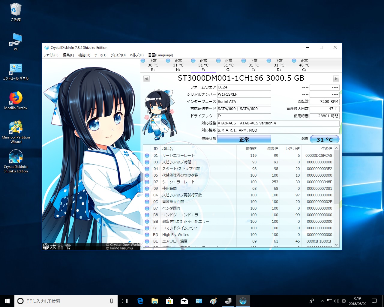Image resolution: width=384 pixels, height=307 pixels.
Task: Select the Mozilla Firefox desktop shortcut
Action: tap(16, 100)
